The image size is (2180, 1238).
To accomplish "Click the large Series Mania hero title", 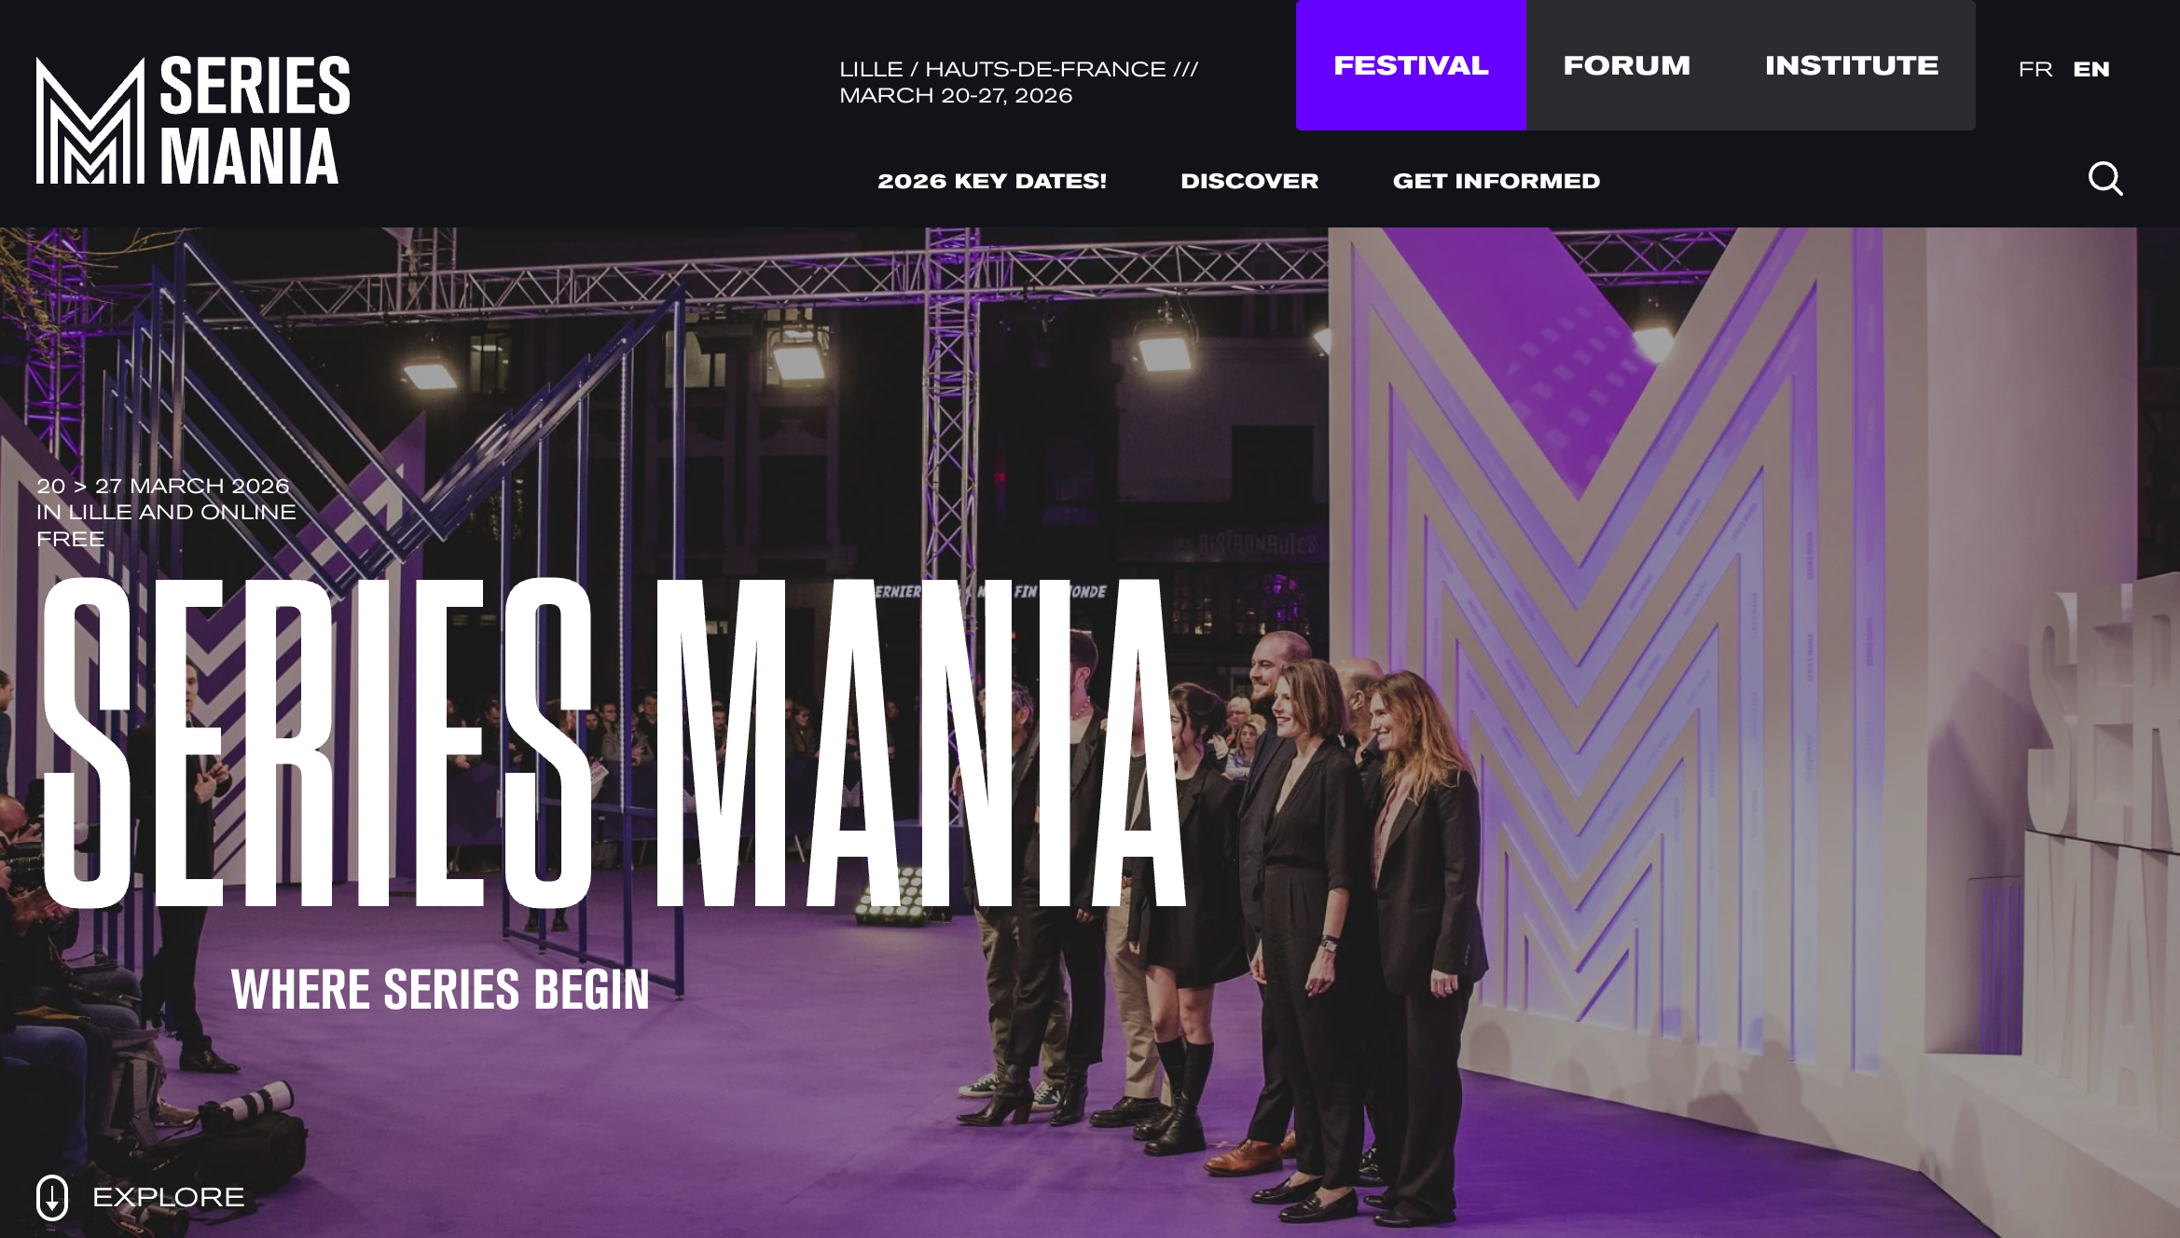I will pyautogui.click(x=615, y=743).
